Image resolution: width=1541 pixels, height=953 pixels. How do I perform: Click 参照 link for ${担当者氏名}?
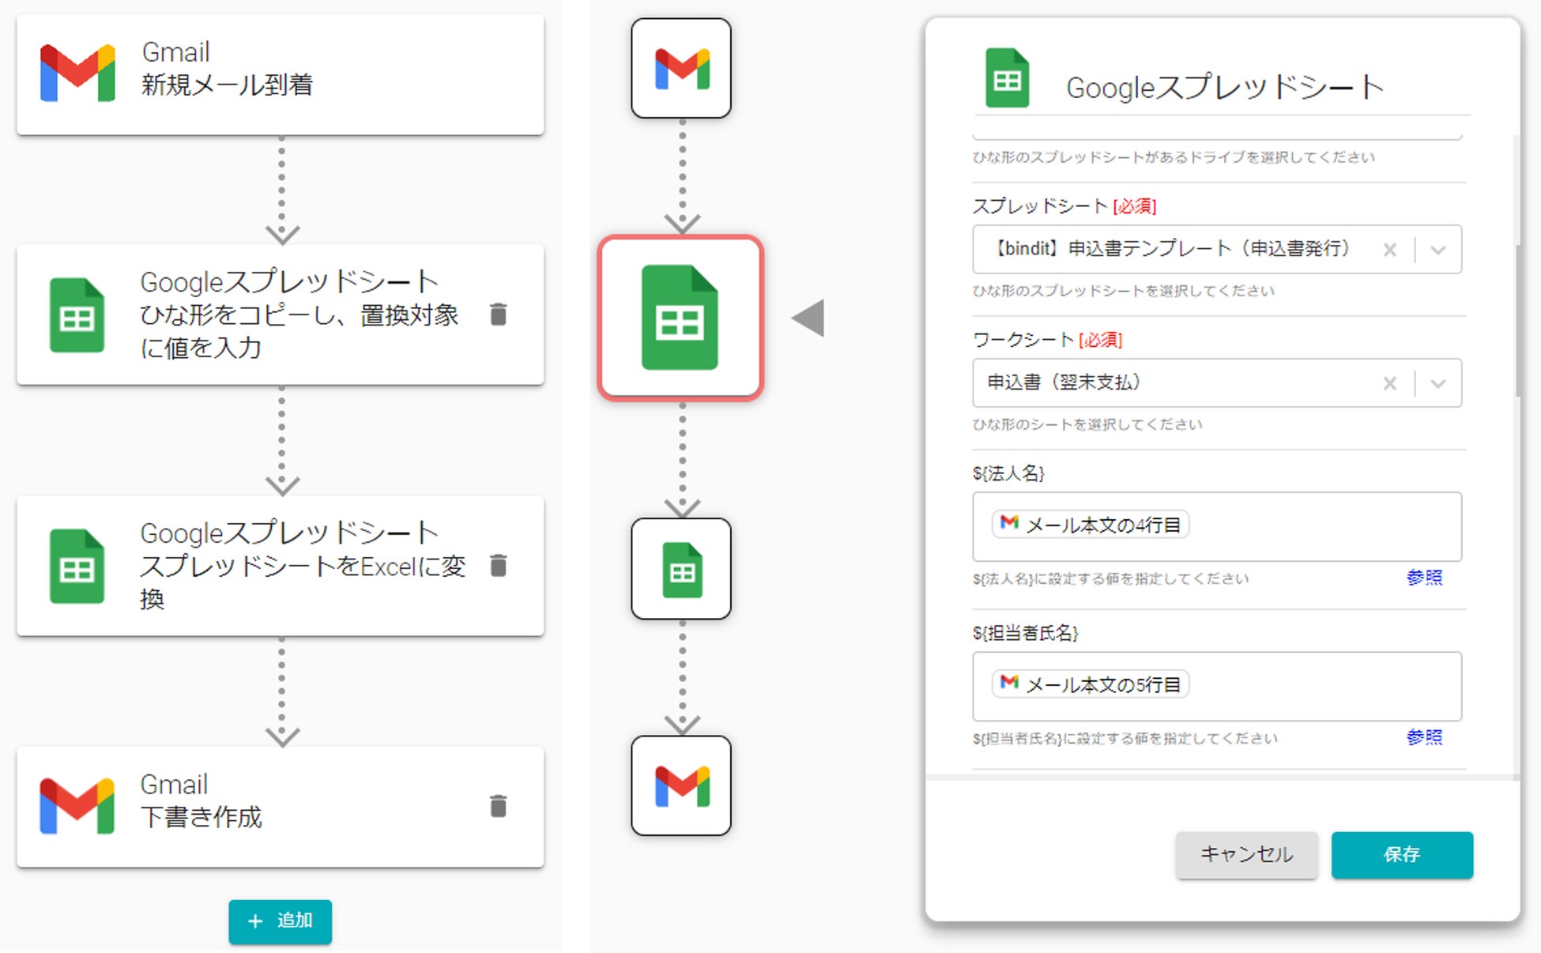tap(1424, 737)
